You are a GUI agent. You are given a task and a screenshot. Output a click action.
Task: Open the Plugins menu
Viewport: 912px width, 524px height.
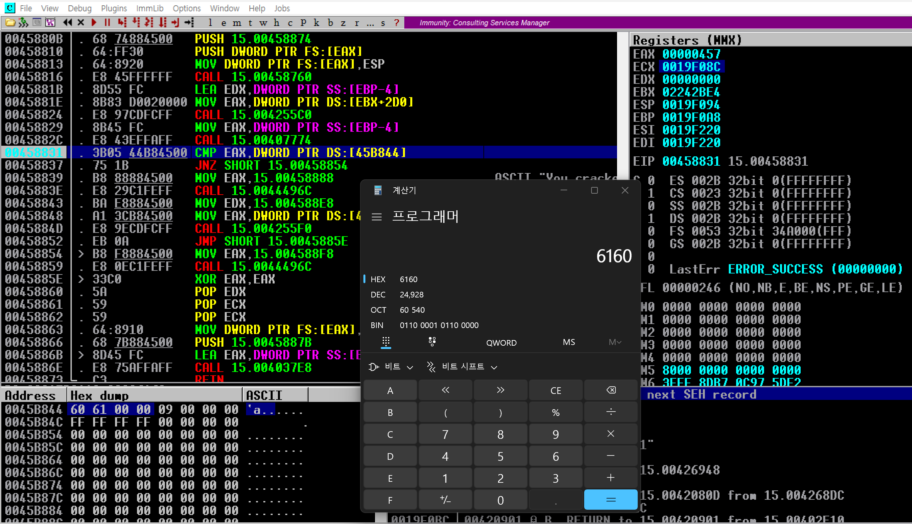(114, 8)
